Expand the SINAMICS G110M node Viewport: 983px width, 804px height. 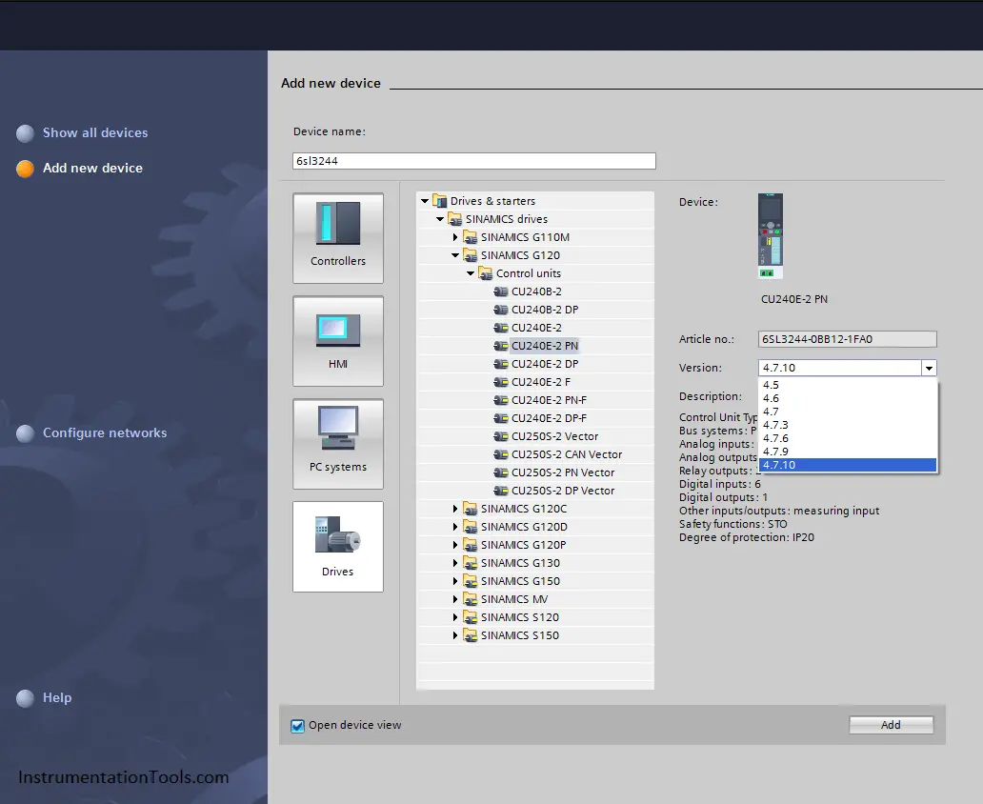click(455, 237)
